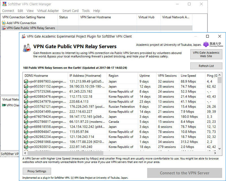
Task: Click the horizontal scrollbar left arrow
Action: click(x=25, y=153)
